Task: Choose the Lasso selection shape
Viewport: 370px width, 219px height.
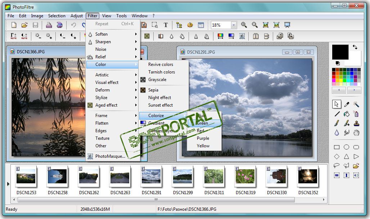Action: (x=337, y=165)
